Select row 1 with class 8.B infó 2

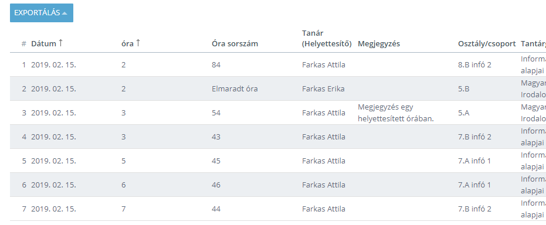[278, 64]
